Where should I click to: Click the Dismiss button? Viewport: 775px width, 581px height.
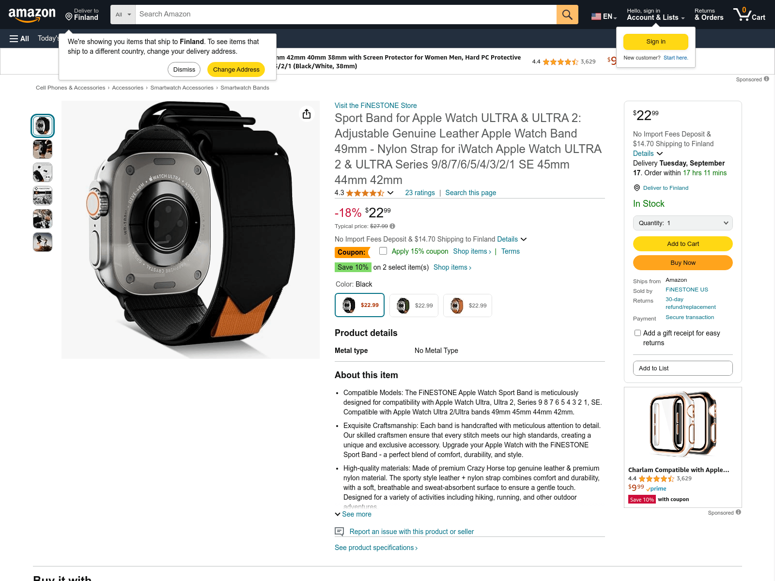click(x=184, y=69)
